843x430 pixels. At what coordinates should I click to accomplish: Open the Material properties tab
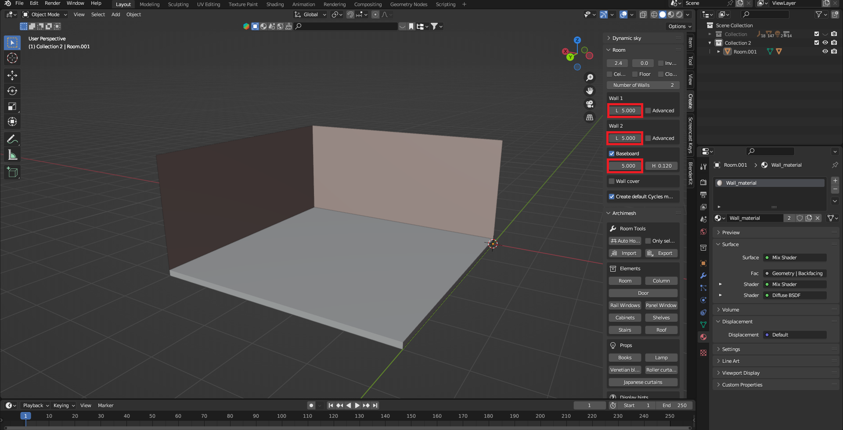pos(703,337)
